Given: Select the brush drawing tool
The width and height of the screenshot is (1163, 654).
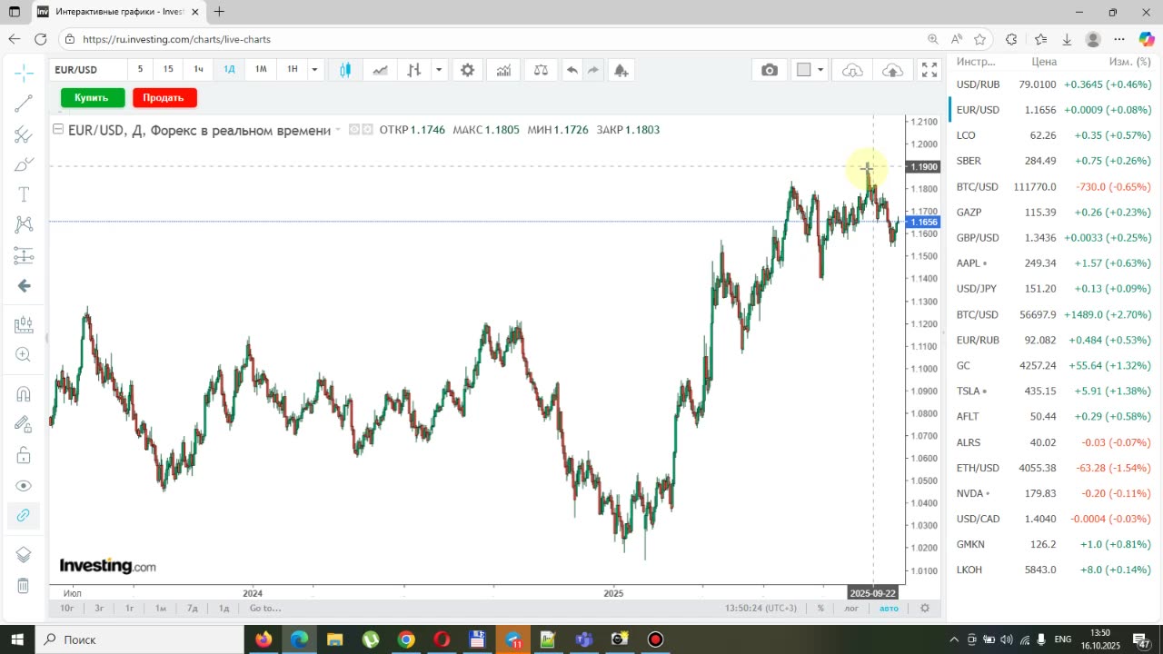Looking at the screenshot, I should (x=24, y=164).
